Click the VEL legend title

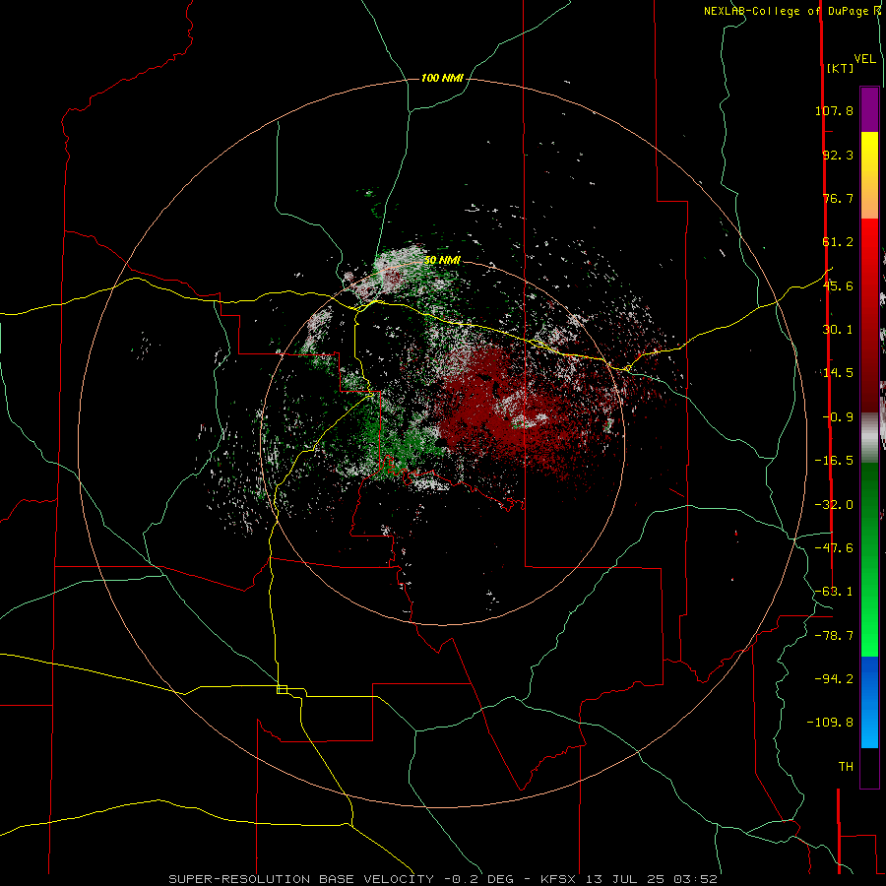click(x=864, y=59)
